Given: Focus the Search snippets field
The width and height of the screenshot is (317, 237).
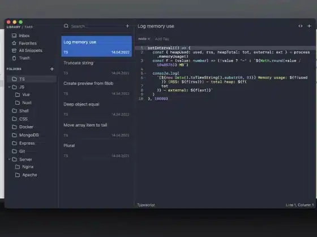Looking at the screenshot, I should click(x=97, y=26).
